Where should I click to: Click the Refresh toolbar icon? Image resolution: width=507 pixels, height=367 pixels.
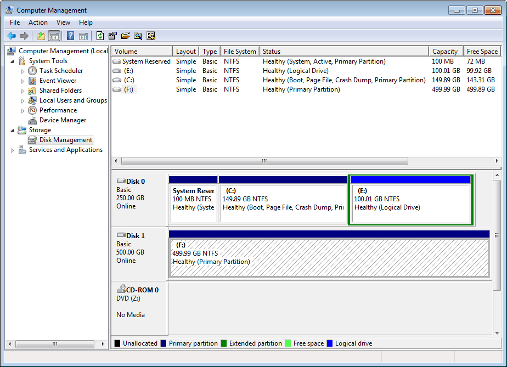(x=100, y=36)
